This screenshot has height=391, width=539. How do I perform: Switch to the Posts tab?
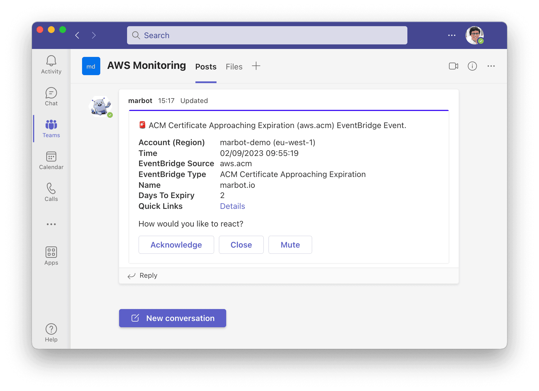tap(206, 67)
